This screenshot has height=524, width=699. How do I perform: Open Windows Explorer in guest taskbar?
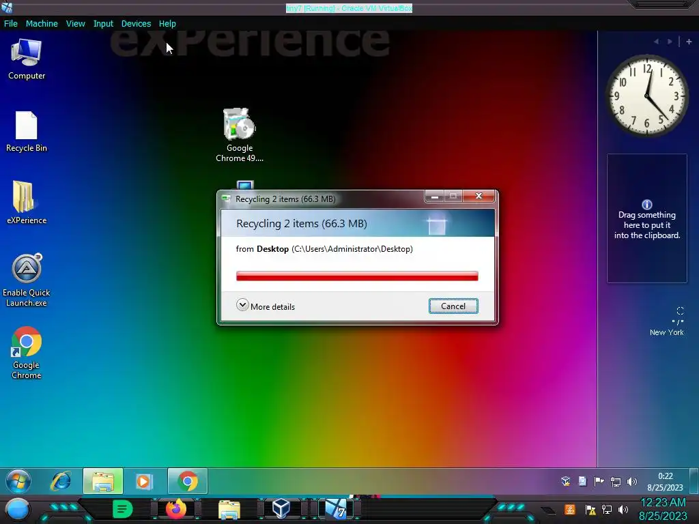[x=103, y=481]
